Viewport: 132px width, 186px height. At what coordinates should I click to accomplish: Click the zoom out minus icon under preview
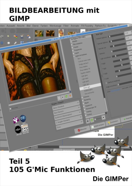59,98
